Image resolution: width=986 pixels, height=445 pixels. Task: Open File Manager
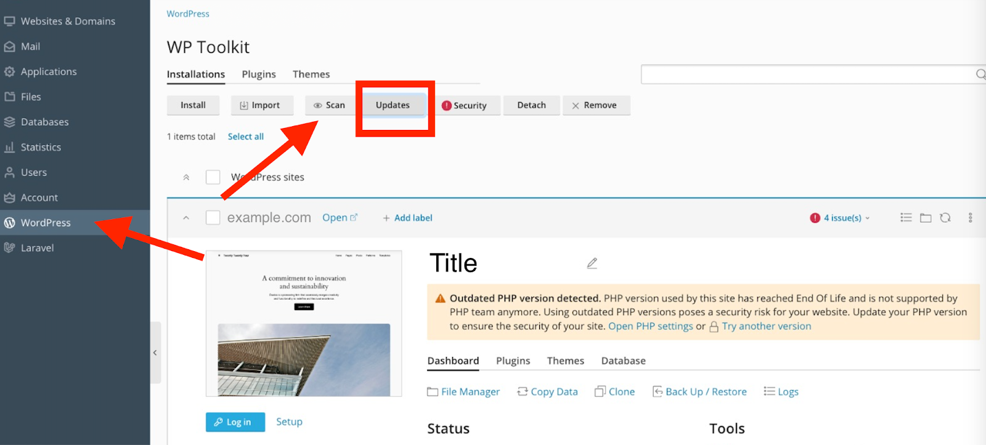coord(463,392)
